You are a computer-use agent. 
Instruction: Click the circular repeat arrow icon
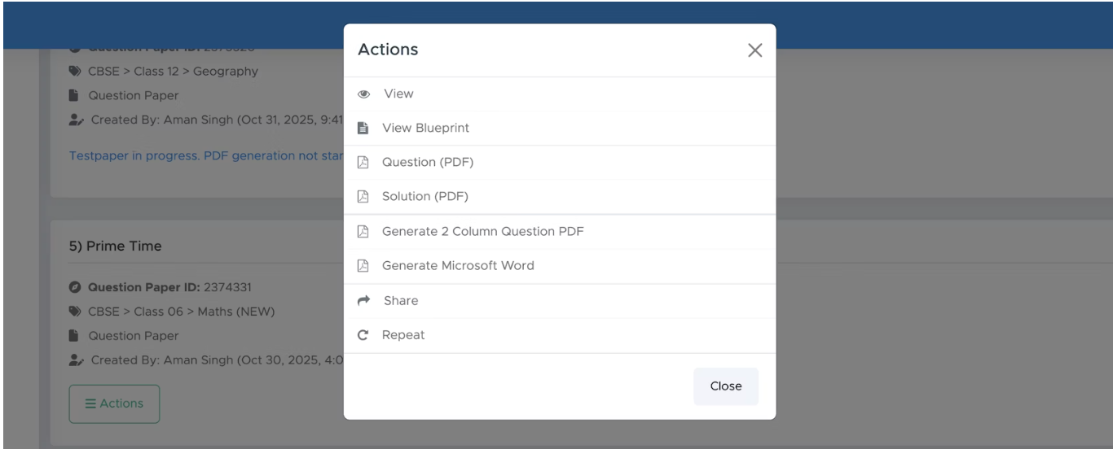[x=363, y=335]
